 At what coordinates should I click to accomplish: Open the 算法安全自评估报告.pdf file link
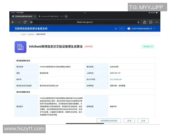pos(49,85)
